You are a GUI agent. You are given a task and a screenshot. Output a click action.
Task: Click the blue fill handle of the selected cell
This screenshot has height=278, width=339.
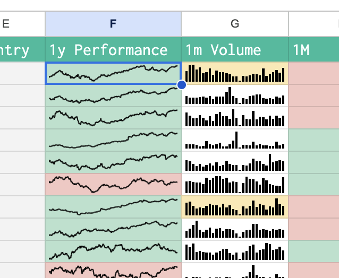(181, 84)
